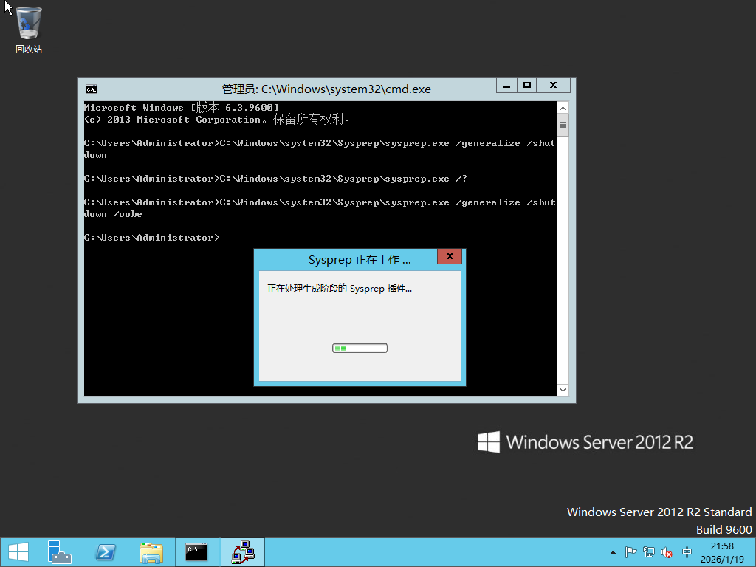Click the taskbar clock showing 21:58
Screen dimensions: 756x567
tap(722, 552)
